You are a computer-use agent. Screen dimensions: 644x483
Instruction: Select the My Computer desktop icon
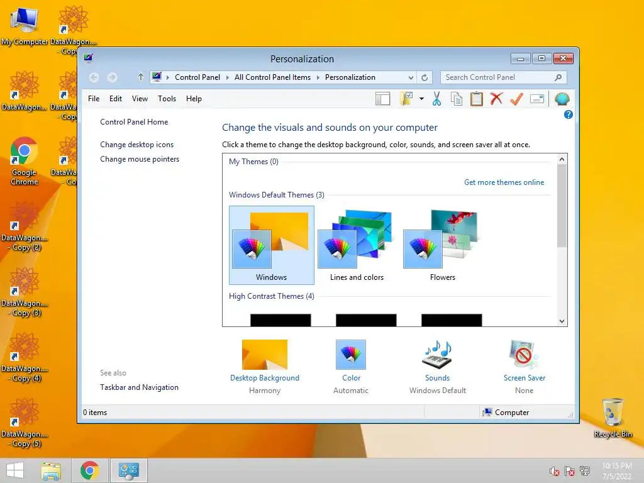[x=25, y=26]
